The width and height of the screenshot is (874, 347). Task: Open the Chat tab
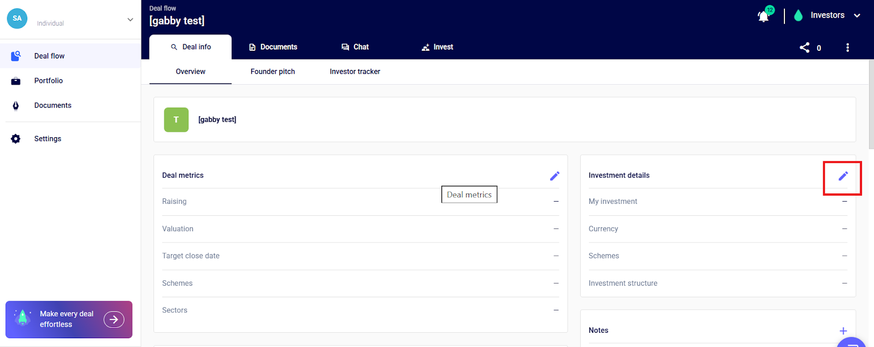point(355,47)
